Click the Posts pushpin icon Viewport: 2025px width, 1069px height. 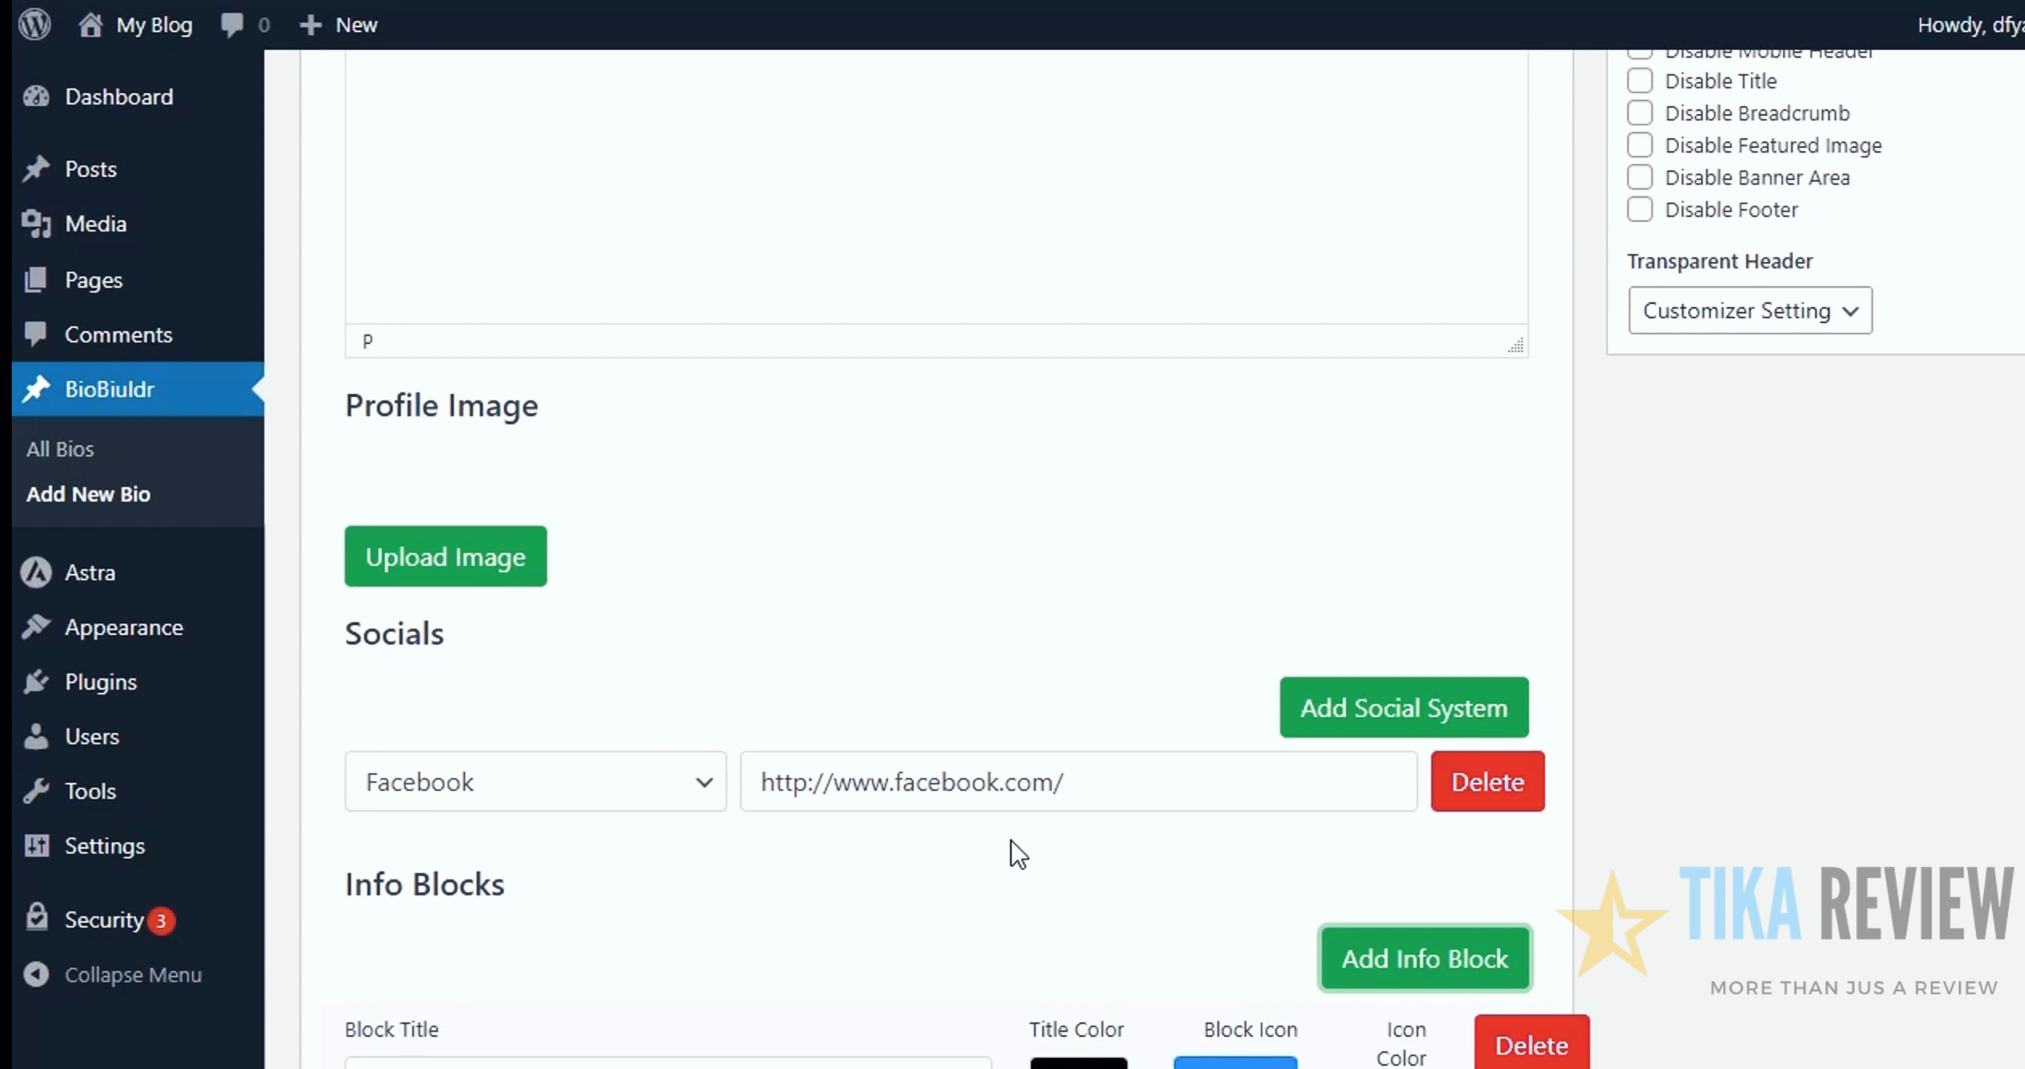coord(36,169)
